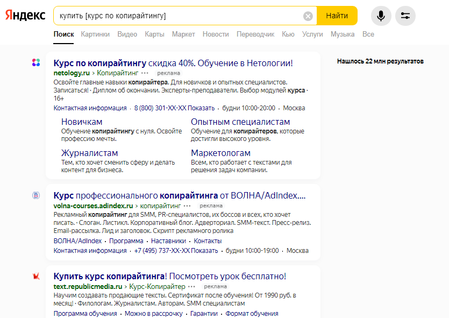Open the Курс-Копирайтер breadcrumb link
Screen dimensions: 449x318
tap(158, 286)
